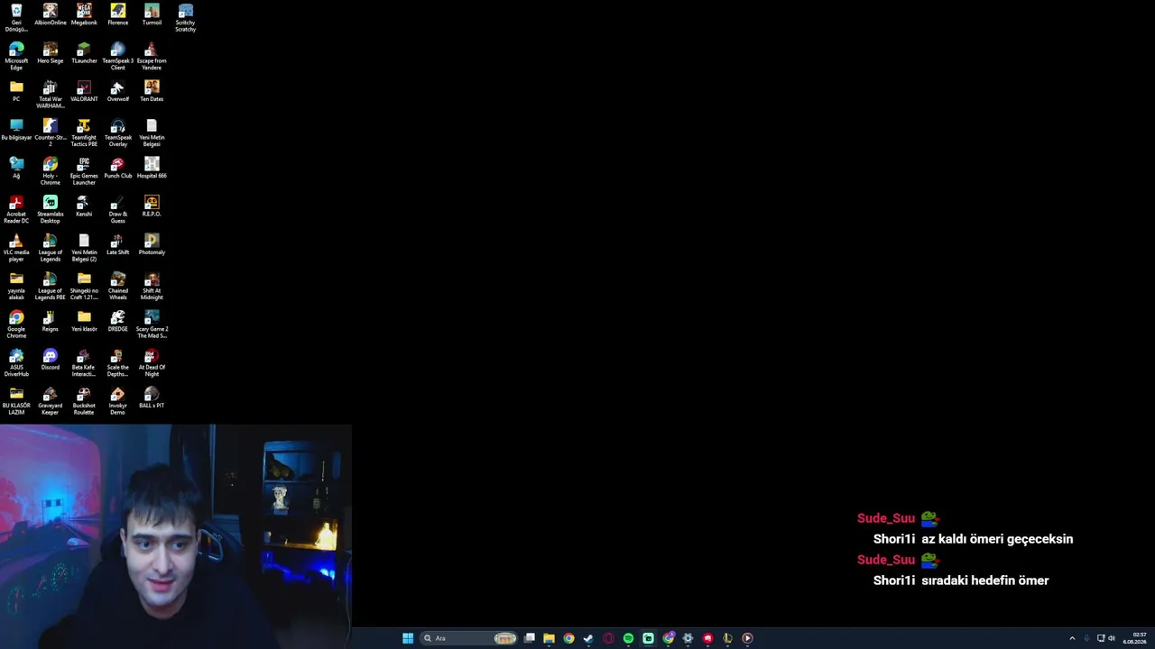This screenshot has height=649, width=1155.
Task: Select the Teamfight Tactics PBE icon
Action: coord(84,132)
